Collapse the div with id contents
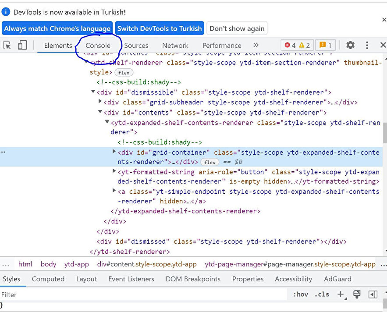Screen dimensions: 387x312 tap(100, 112)
